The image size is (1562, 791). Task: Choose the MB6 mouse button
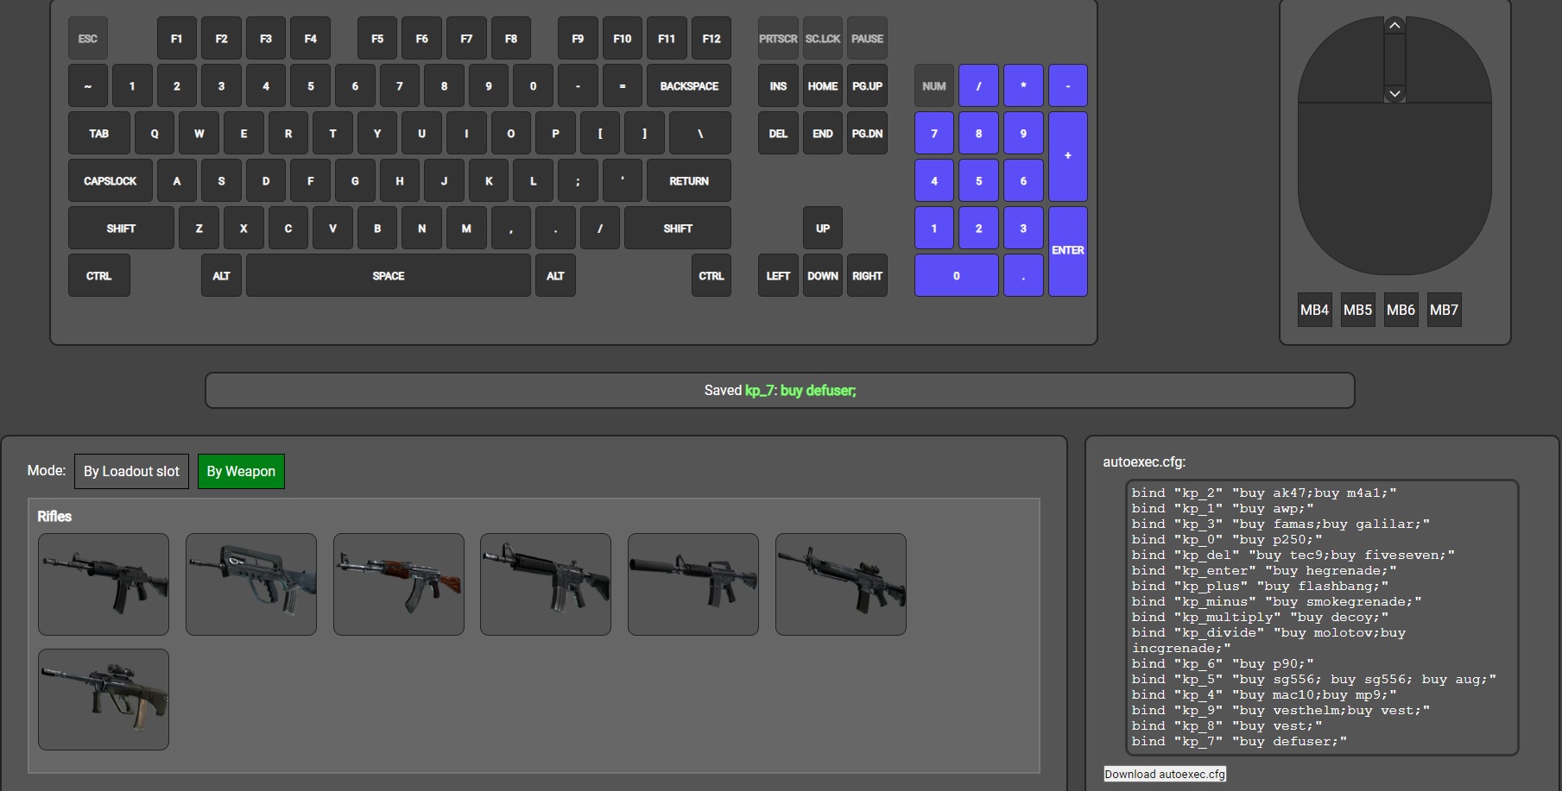point(1401,310)
